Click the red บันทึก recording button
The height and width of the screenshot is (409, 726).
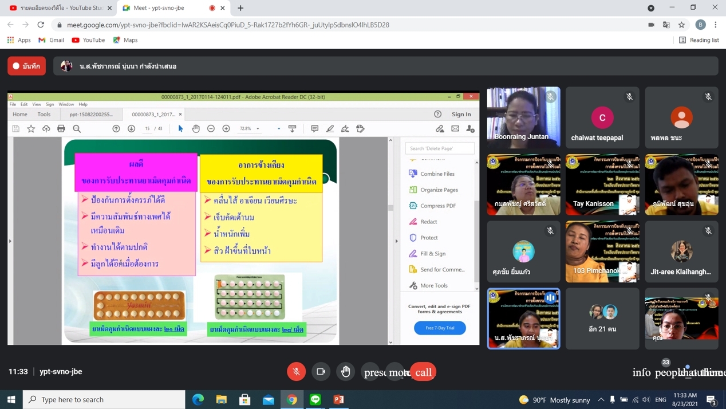pyautogui.click(x=26, y=66)
